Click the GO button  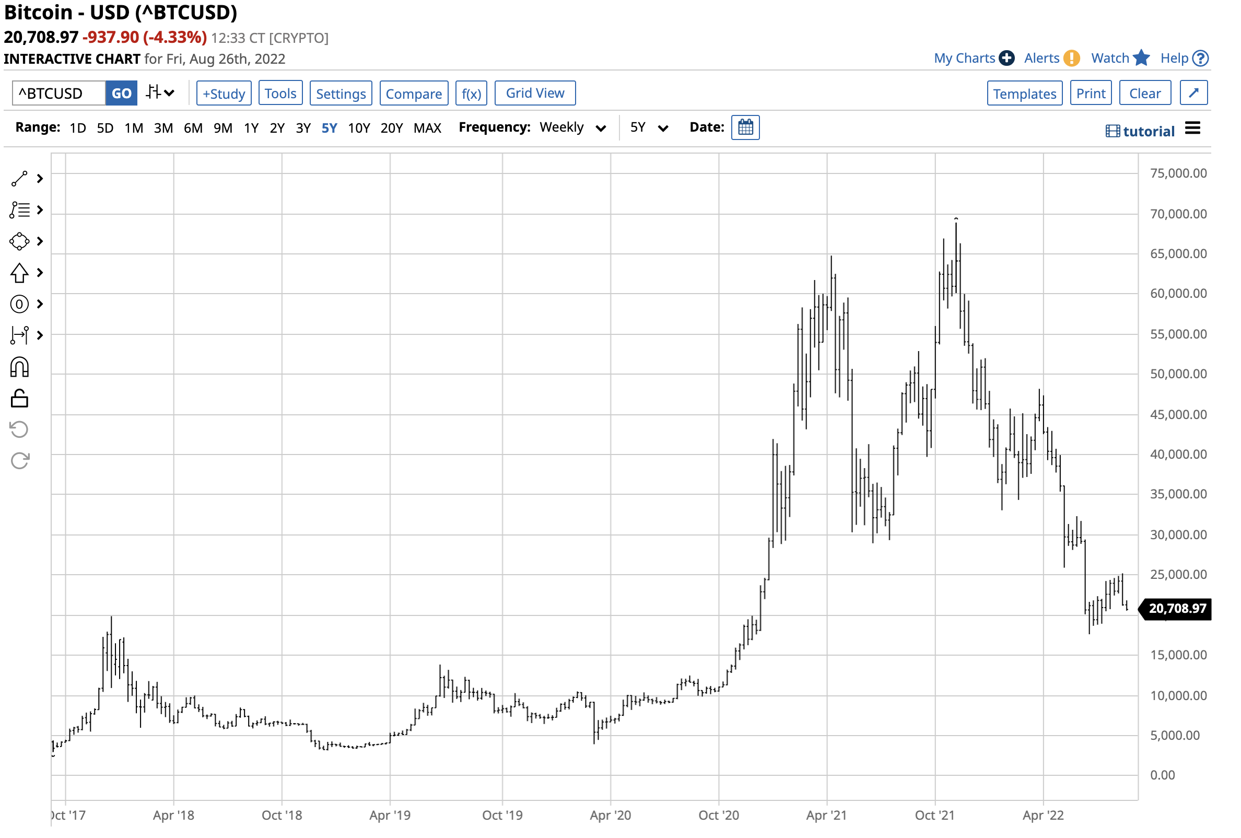click(x=121, y=94)
